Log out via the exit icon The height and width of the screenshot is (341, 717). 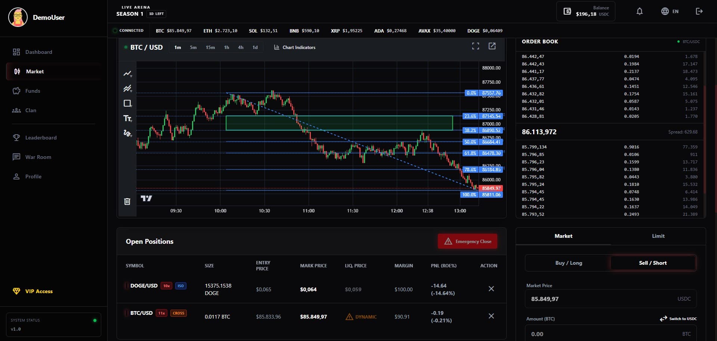point(699,11)
